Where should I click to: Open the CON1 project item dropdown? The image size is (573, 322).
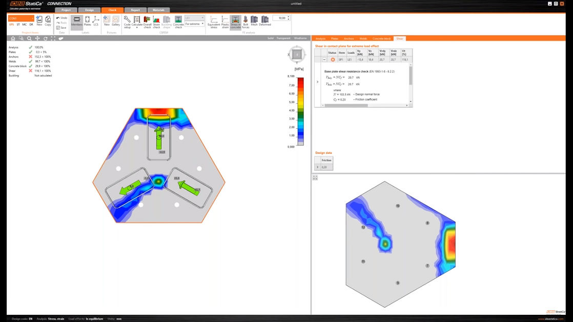[21, 18]
